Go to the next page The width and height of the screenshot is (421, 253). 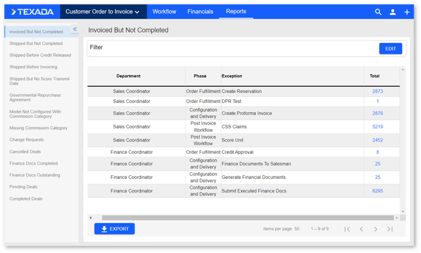tap(376, 229)
